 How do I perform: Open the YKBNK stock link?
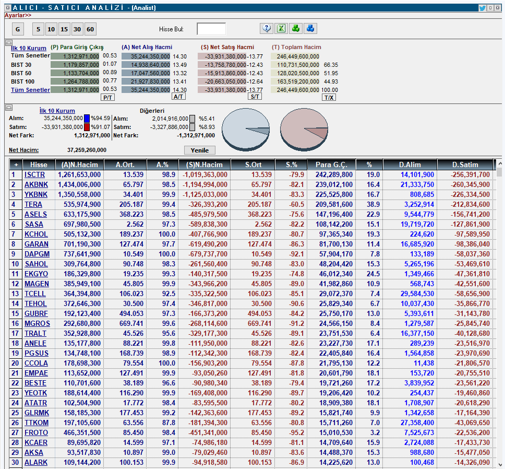[36, 195]
